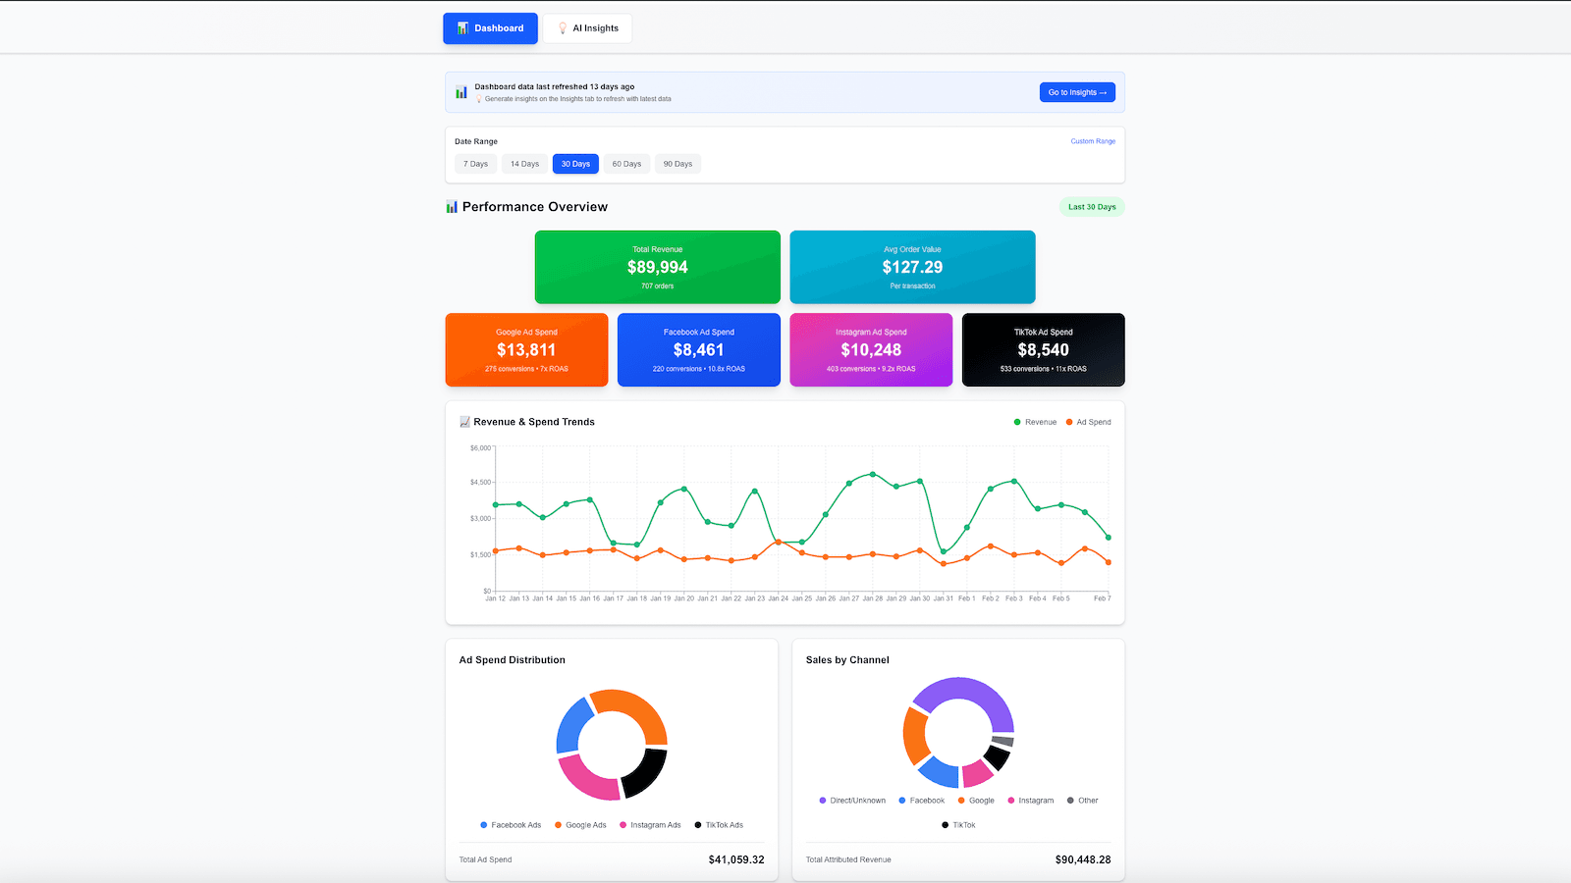The width and height of the screenshot is (1571, 883).
Task: Toggle Direct/Unknown legend in Sales by Channel
Action: [852, 801]
